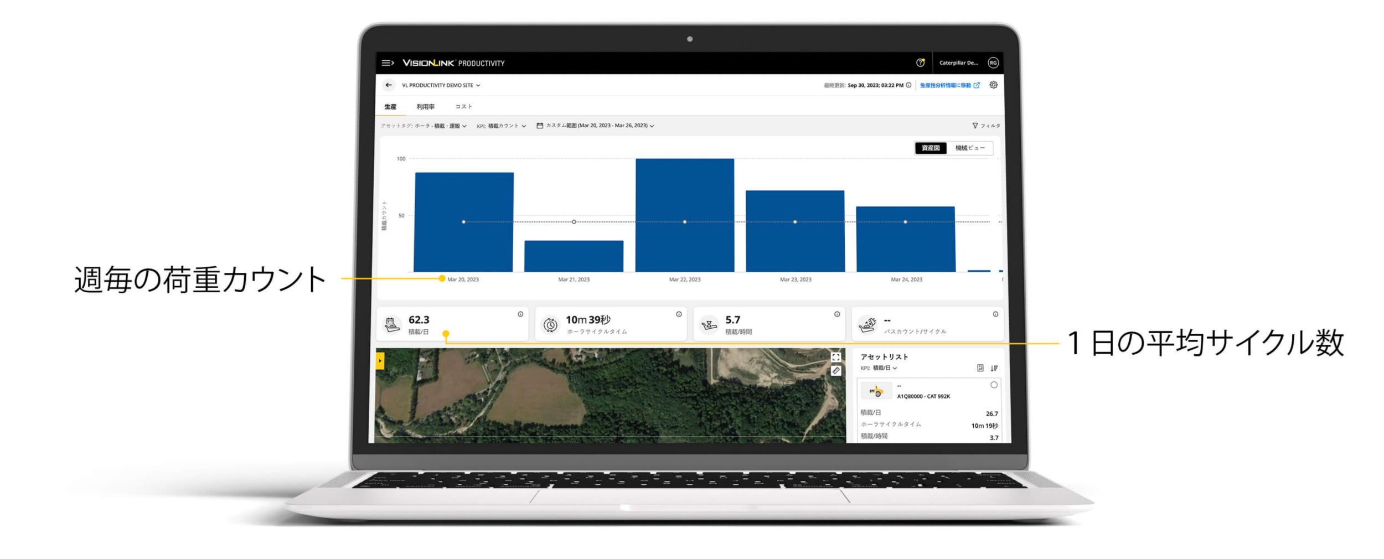The height and width of the screenshot is (559, 1384).
Task: Expand the map to fullscreen
Action: pyautogui.click(x=836, y=358)
